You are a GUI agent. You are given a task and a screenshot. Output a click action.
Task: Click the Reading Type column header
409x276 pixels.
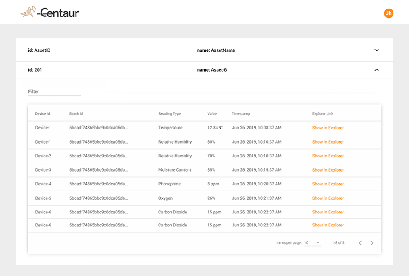click(170, 113)
